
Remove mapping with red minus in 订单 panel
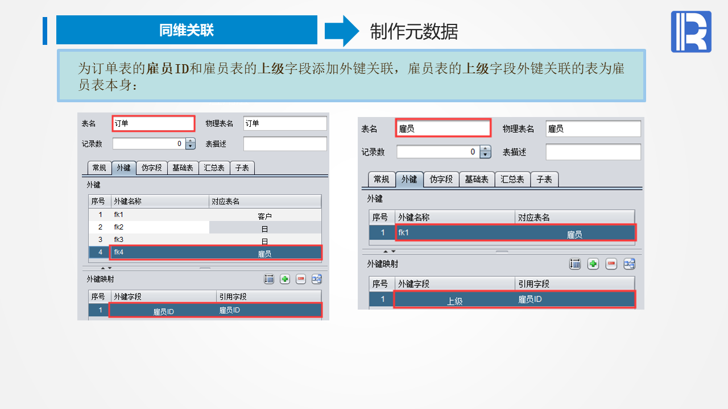(x=301, y=279)
